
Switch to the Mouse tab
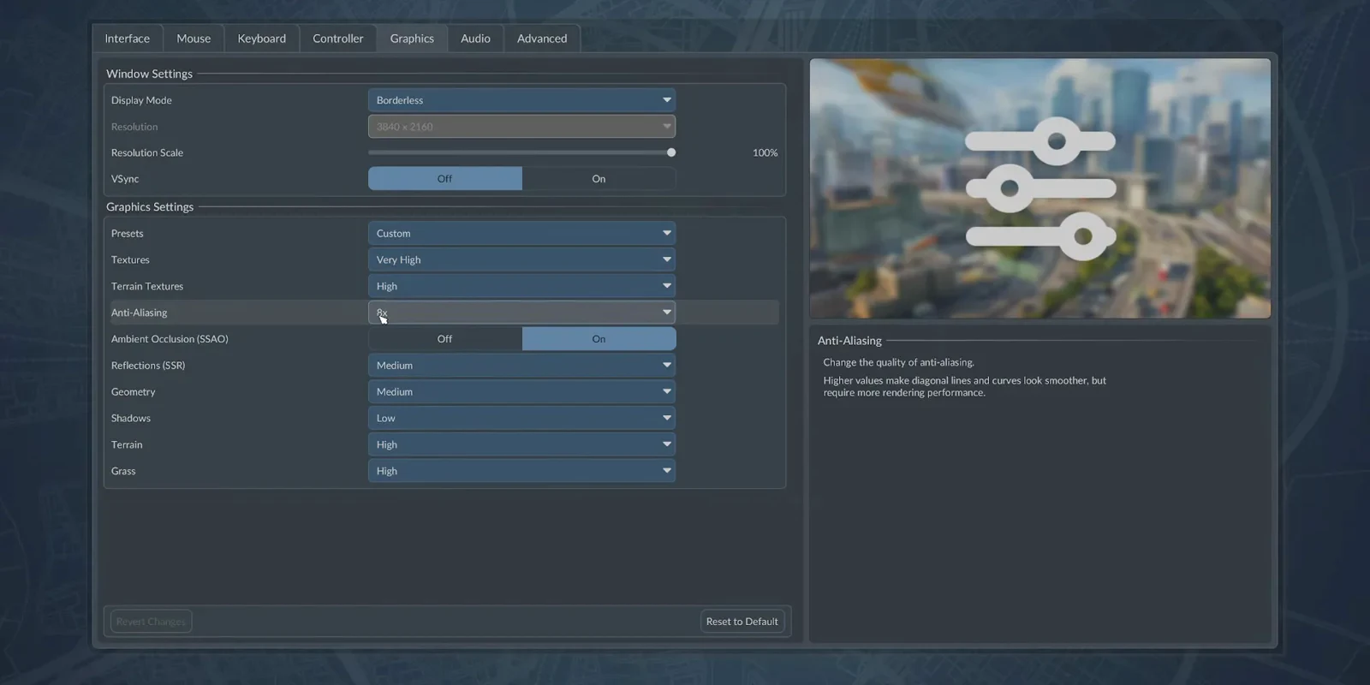[x=194, y=39]
